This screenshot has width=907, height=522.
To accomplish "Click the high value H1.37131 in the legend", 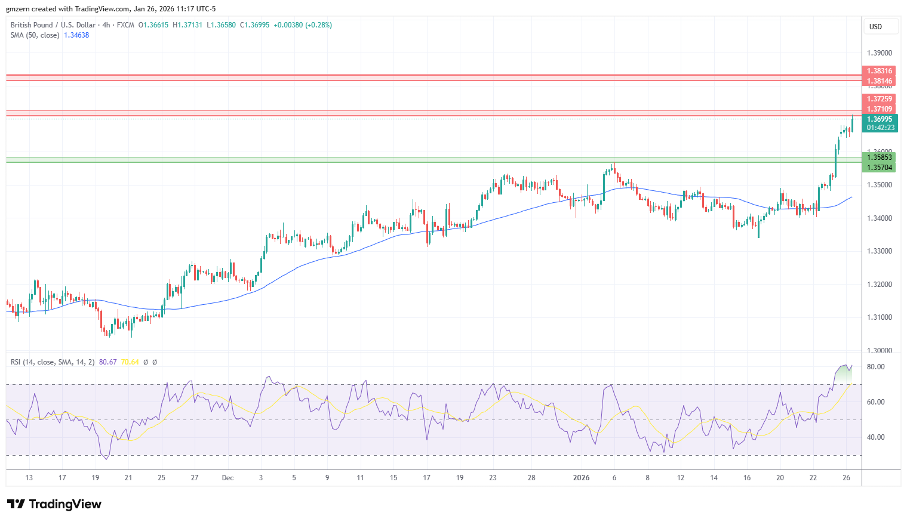I will click(x=187, y=25).
